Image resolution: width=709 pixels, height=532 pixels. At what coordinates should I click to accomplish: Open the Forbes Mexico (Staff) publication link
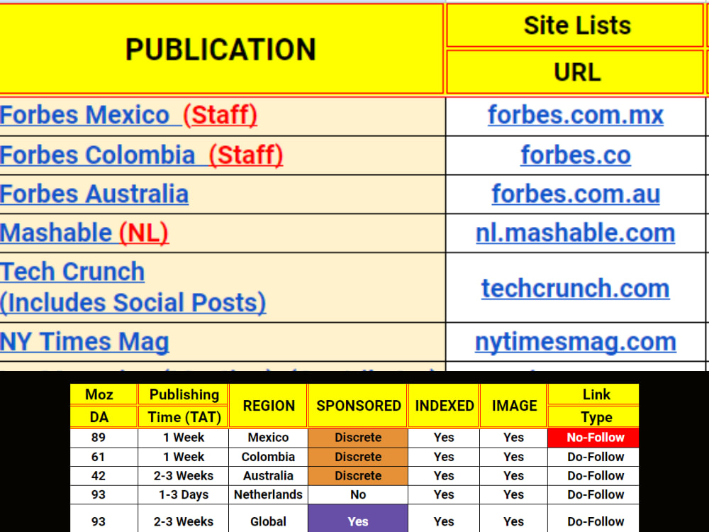128,115
